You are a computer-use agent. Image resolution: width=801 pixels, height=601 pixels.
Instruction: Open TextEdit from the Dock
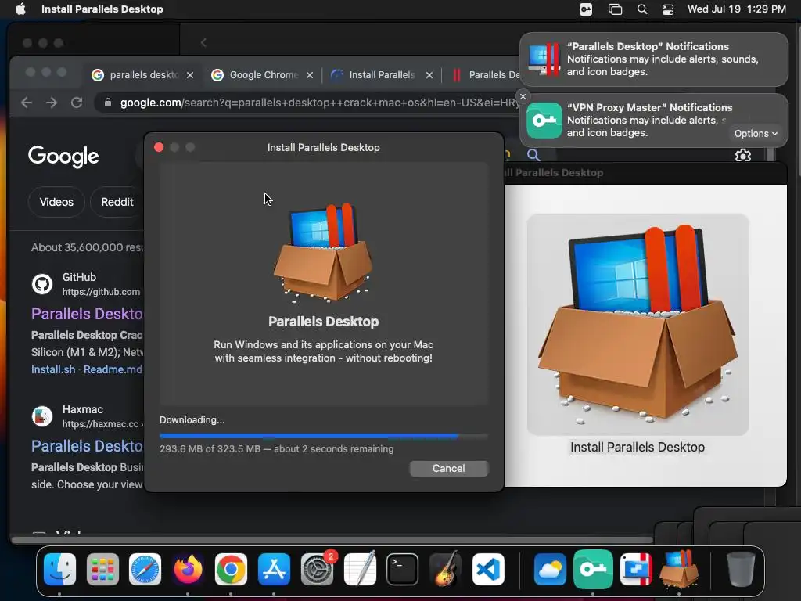pyautogui.click(x=360, y=569)
